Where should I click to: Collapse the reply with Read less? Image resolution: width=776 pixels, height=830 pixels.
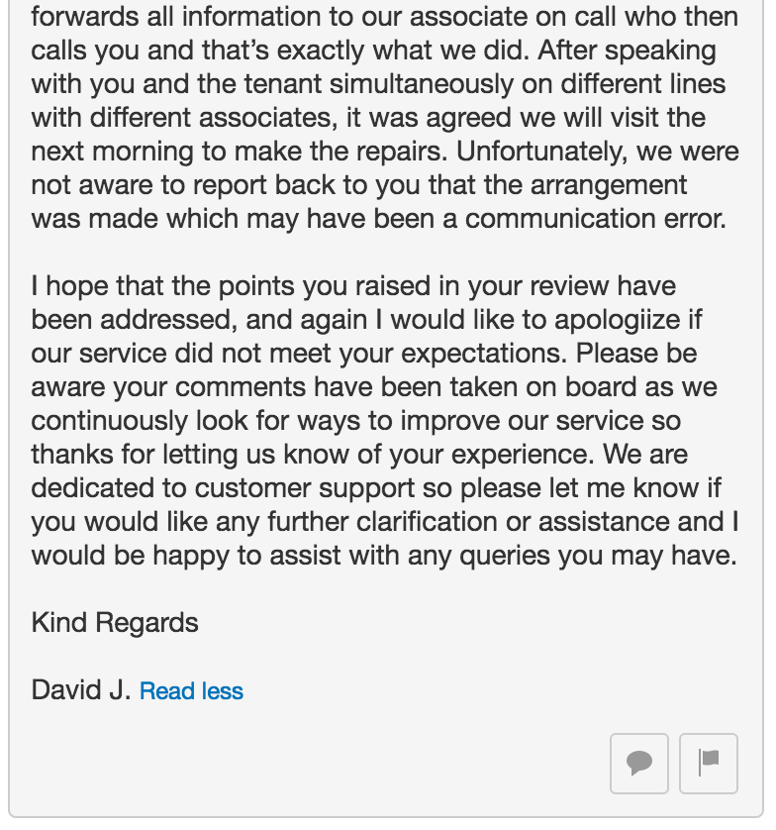[x=191, y=691]
